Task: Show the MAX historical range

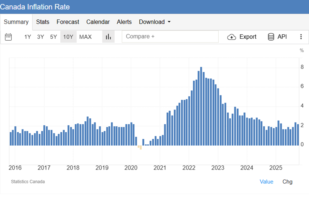Action: tap(85, 37)
